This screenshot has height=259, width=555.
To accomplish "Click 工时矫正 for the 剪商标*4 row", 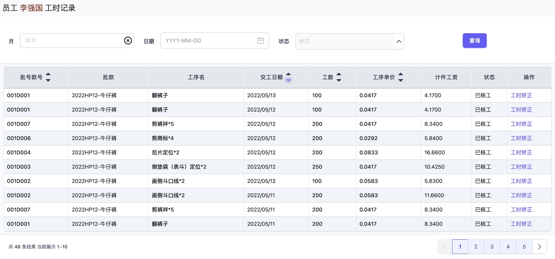I will pos(521,138).
